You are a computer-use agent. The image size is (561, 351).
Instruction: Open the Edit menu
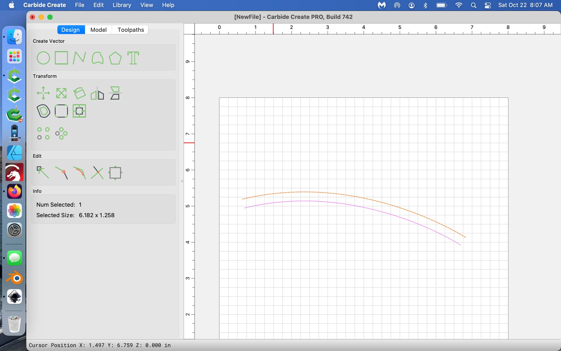pyautogui.click(x=98, y=5)
